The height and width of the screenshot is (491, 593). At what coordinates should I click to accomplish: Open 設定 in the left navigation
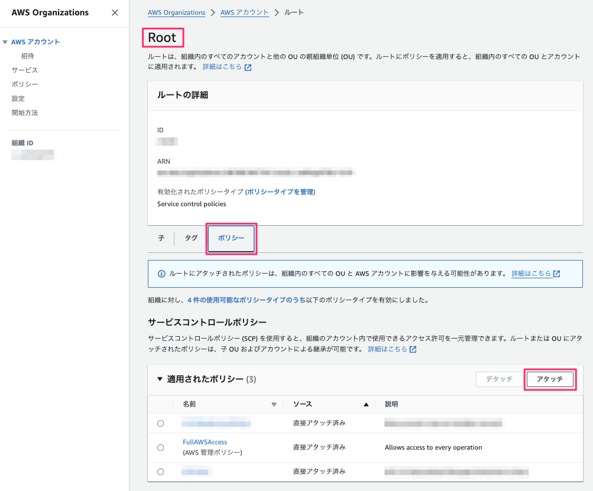18,99
